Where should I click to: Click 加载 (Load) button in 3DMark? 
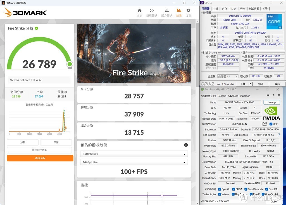coord(23,142)
